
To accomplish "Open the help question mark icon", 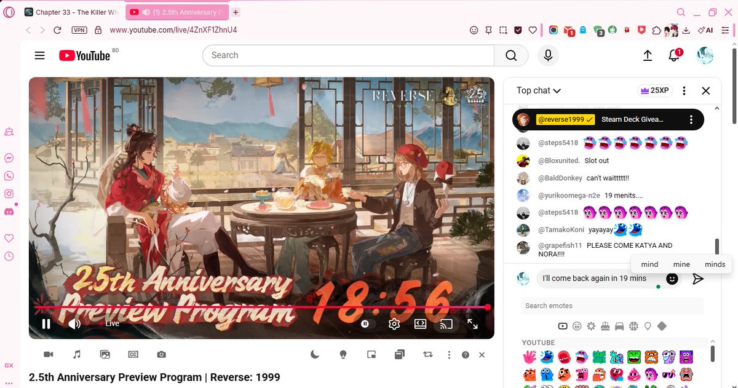I will point(466,355).
